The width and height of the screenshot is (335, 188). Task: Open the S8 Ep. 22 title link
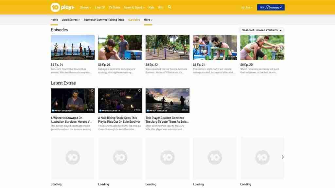point(152,65)
